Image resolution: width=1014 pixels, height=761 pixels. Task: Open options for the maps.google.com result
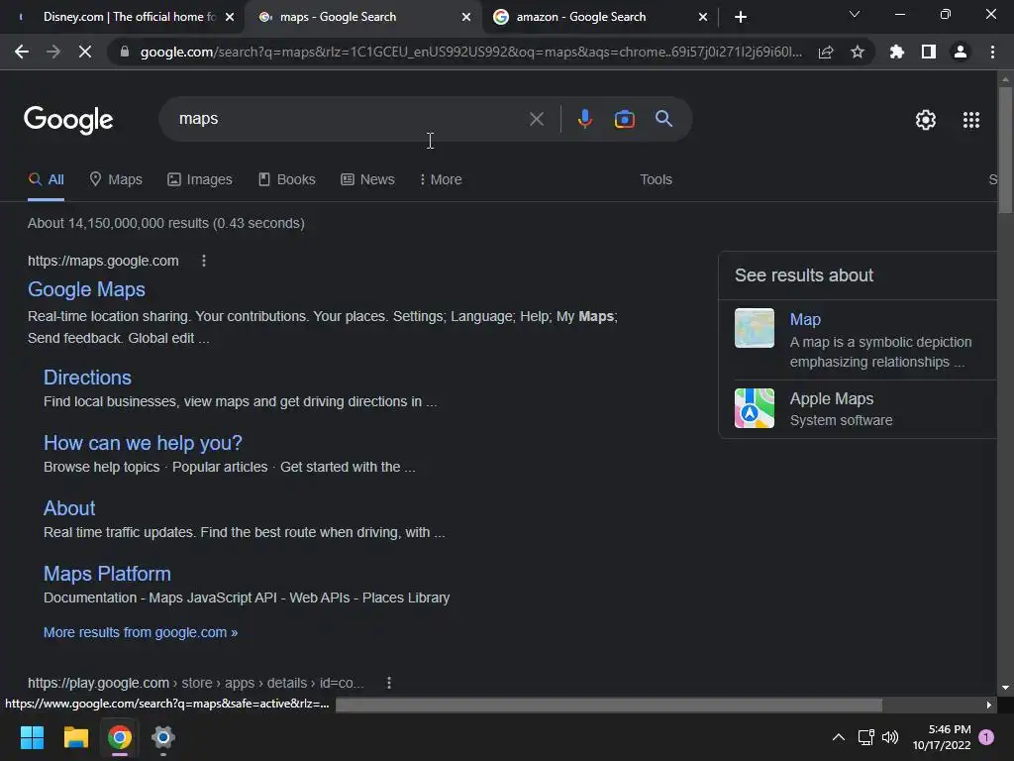point(204,261)
